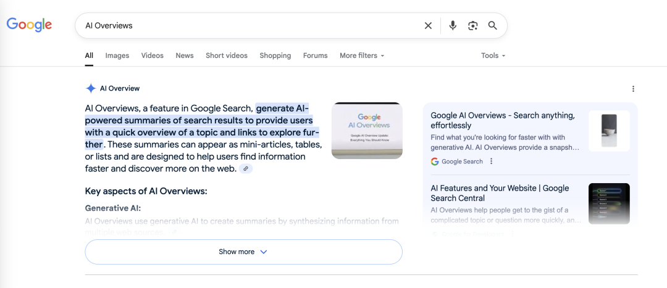Open the Short videos tab
The height and width of the screenshot is (288, 667).
click(x=226, y=56)
